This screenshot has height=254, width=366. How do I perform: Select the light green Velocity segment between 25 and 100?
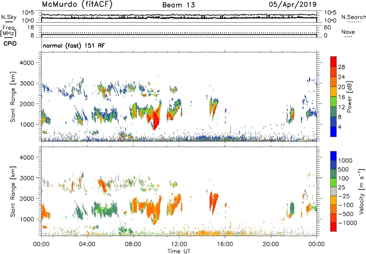tap(334, 182)
